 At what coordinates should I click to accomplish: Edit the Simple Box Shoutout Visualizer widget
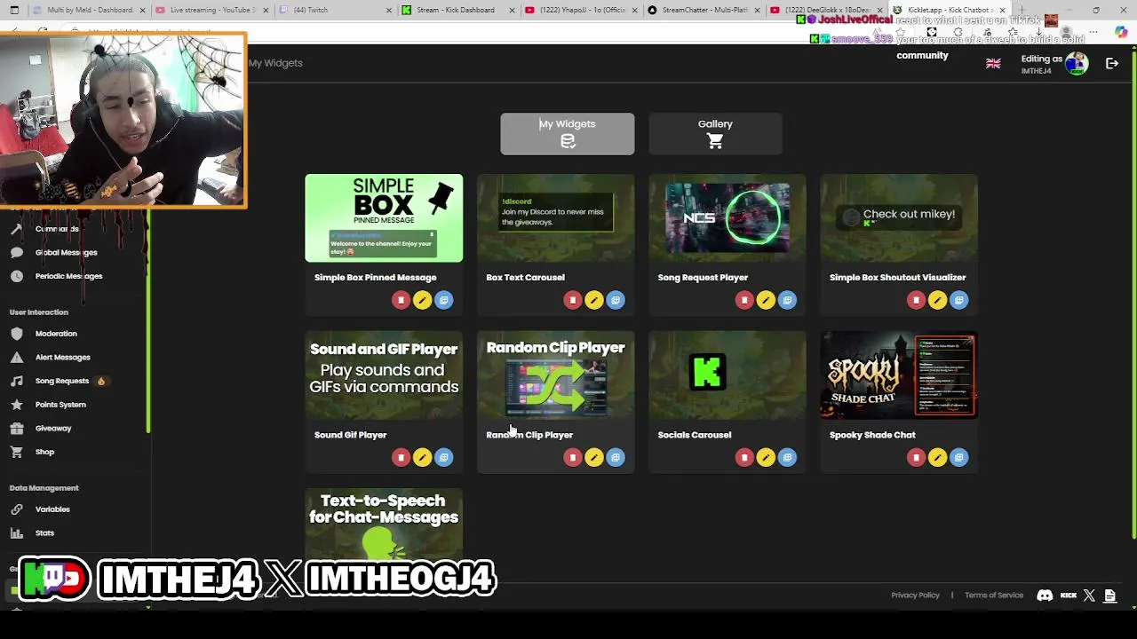(x=937, y=300)
